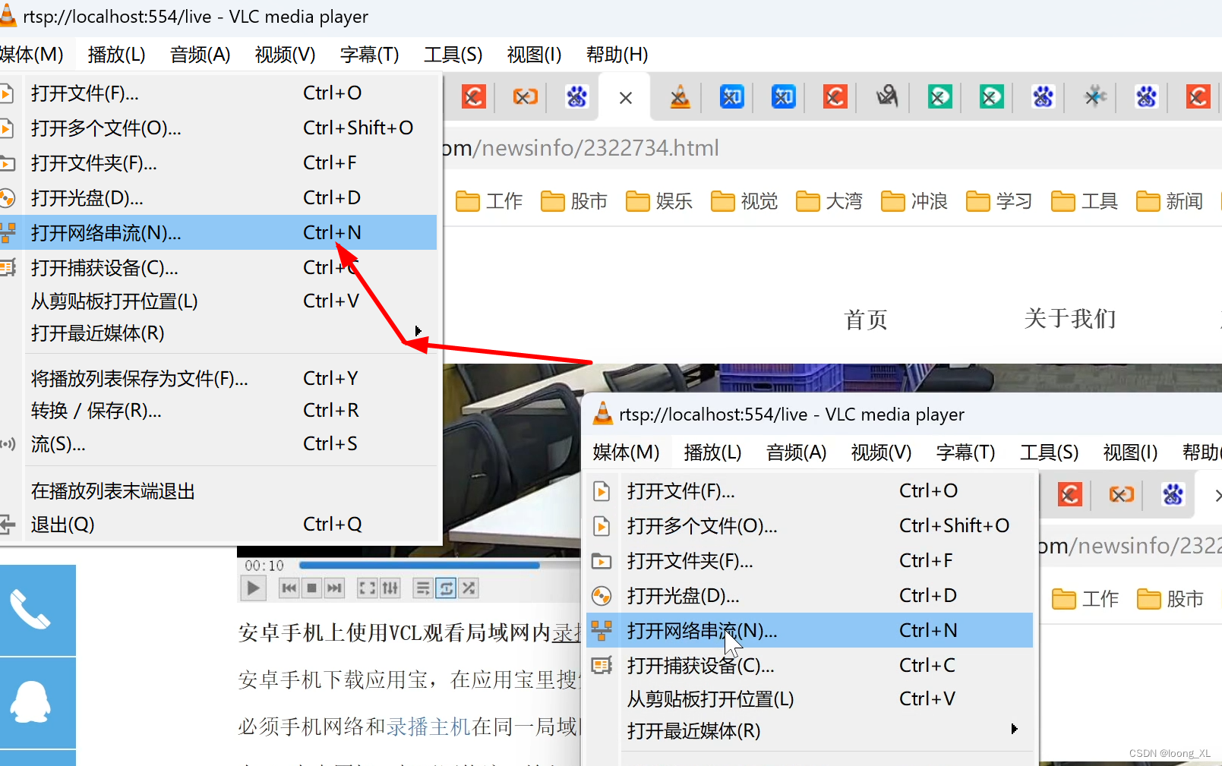Open the 新闻 bookmark folder
Image resolution: width=1222 pixels, height=766 pixels.
point(1170,201)
